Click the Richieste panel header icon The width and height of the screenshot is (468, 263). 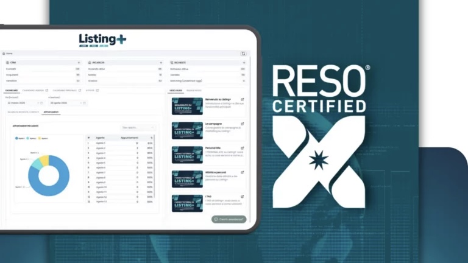pos(172,63)
